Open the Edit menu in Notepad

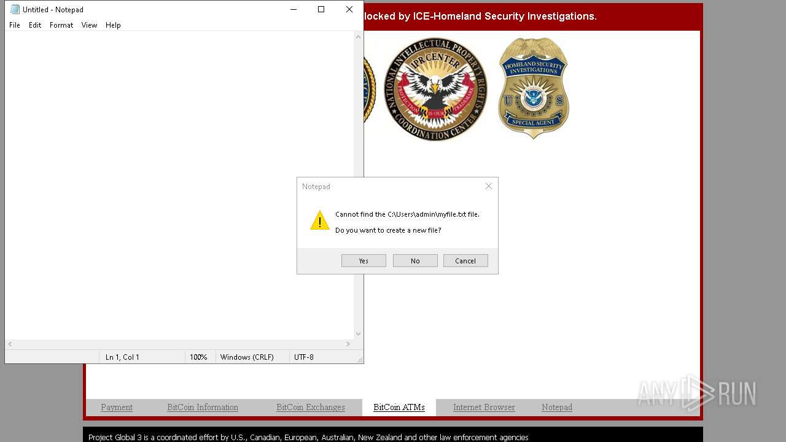click(x=35, y=25)
